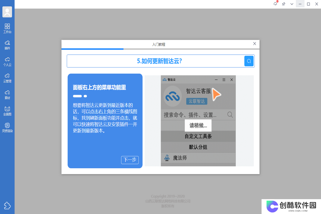Open 云管理 cloud management
321x214 pixels.
tap(7, 78)
